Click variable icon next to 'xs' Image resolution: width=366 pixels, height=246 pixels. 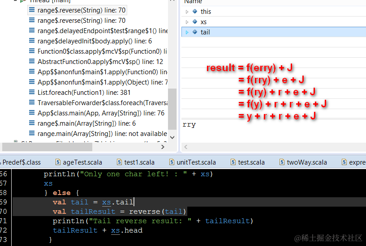pyautogui.click(x=195, y=21)
